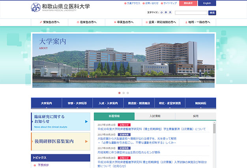Expand the 学部・大学院等 navigation item
Screen dimensions: 247x168
[77, 103]
